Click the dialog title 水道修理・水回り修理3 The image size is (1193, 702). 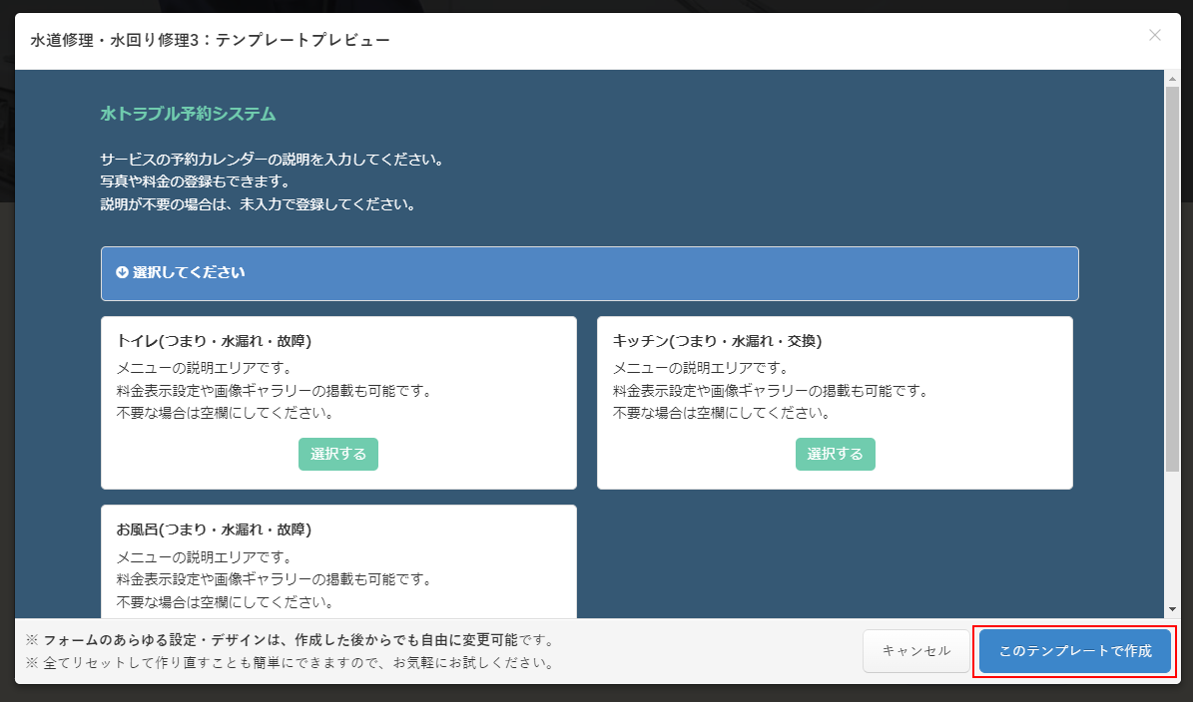[210, 40]
